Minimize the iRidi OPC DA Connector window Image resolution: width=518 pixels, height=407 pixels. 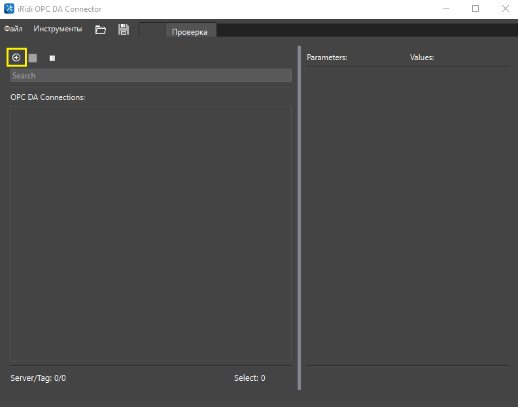(x=446, y=9)
